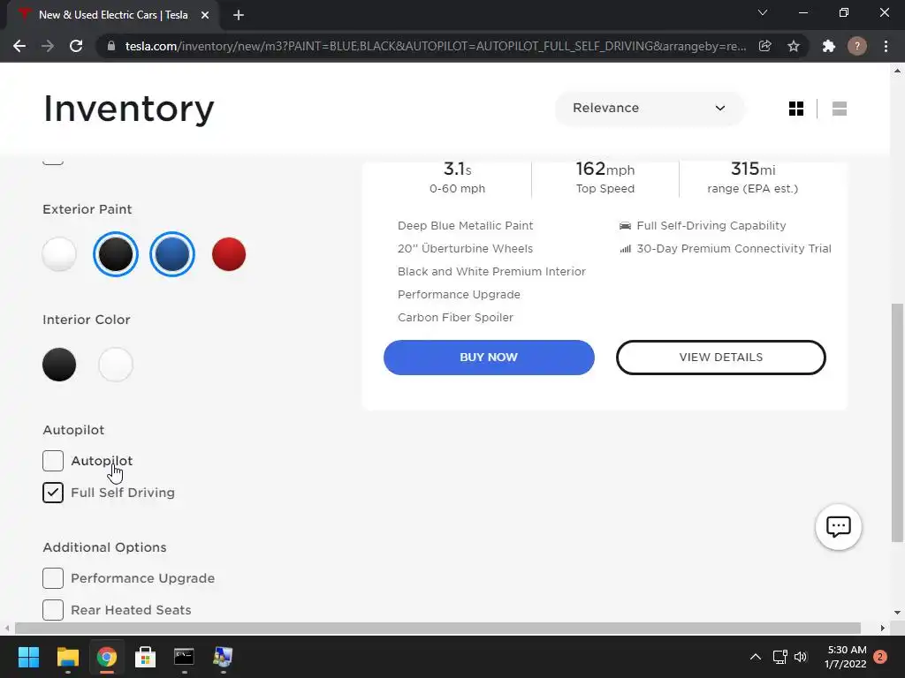Click the BUY NOW button
The width and height of the screenshot is (905, 678).
click(489, 358)
